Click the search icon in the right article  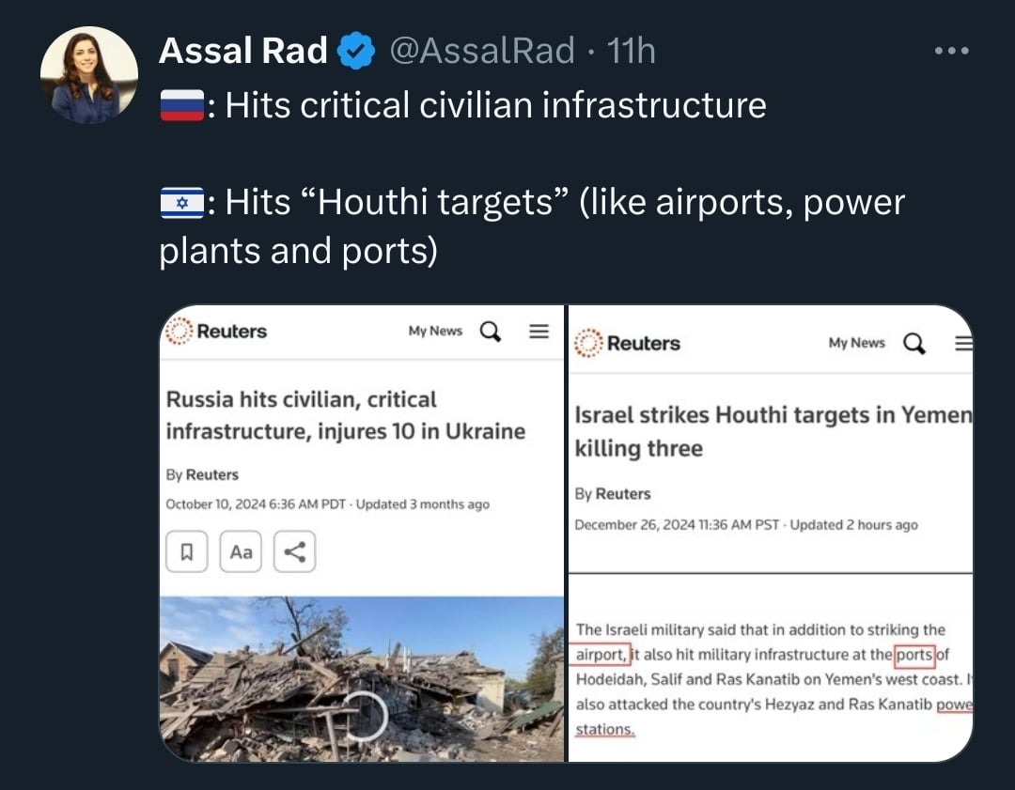tap(913, 344)
